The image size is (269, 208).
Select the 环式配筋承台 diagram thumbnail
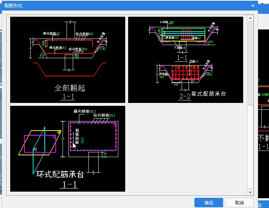[x=68, y=149]
